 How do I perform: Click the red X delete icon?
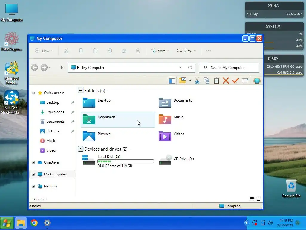(226, 81)
